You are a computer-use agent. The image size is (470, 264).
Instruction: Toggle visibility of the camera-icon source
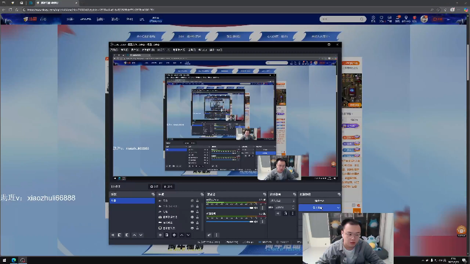click(x=192, y=217)
